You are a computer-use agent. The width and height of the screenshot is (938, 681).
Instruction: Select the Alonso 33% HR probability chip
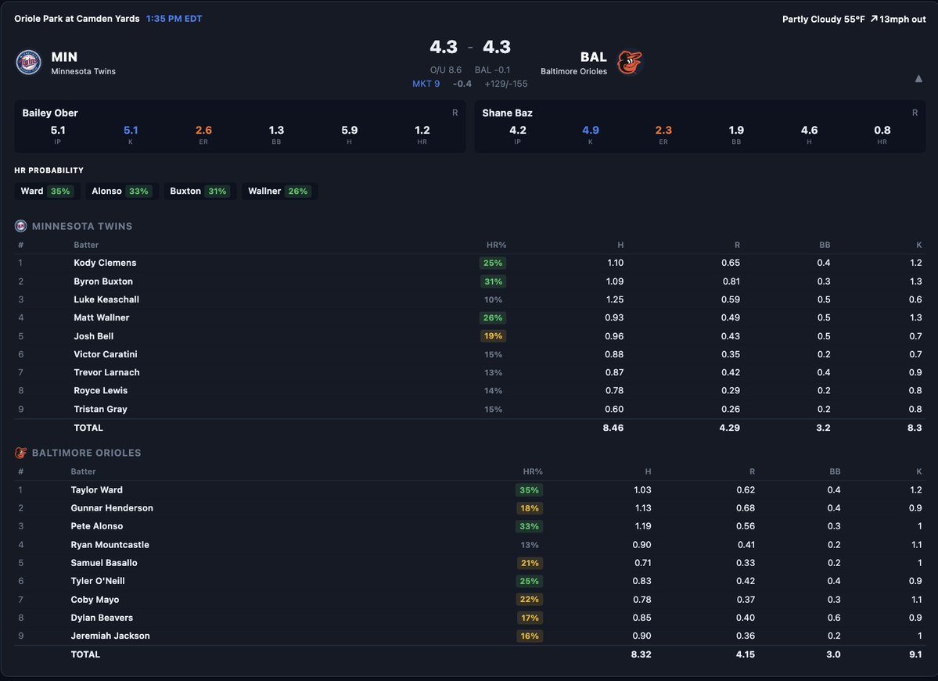click(x=120, y=192)
